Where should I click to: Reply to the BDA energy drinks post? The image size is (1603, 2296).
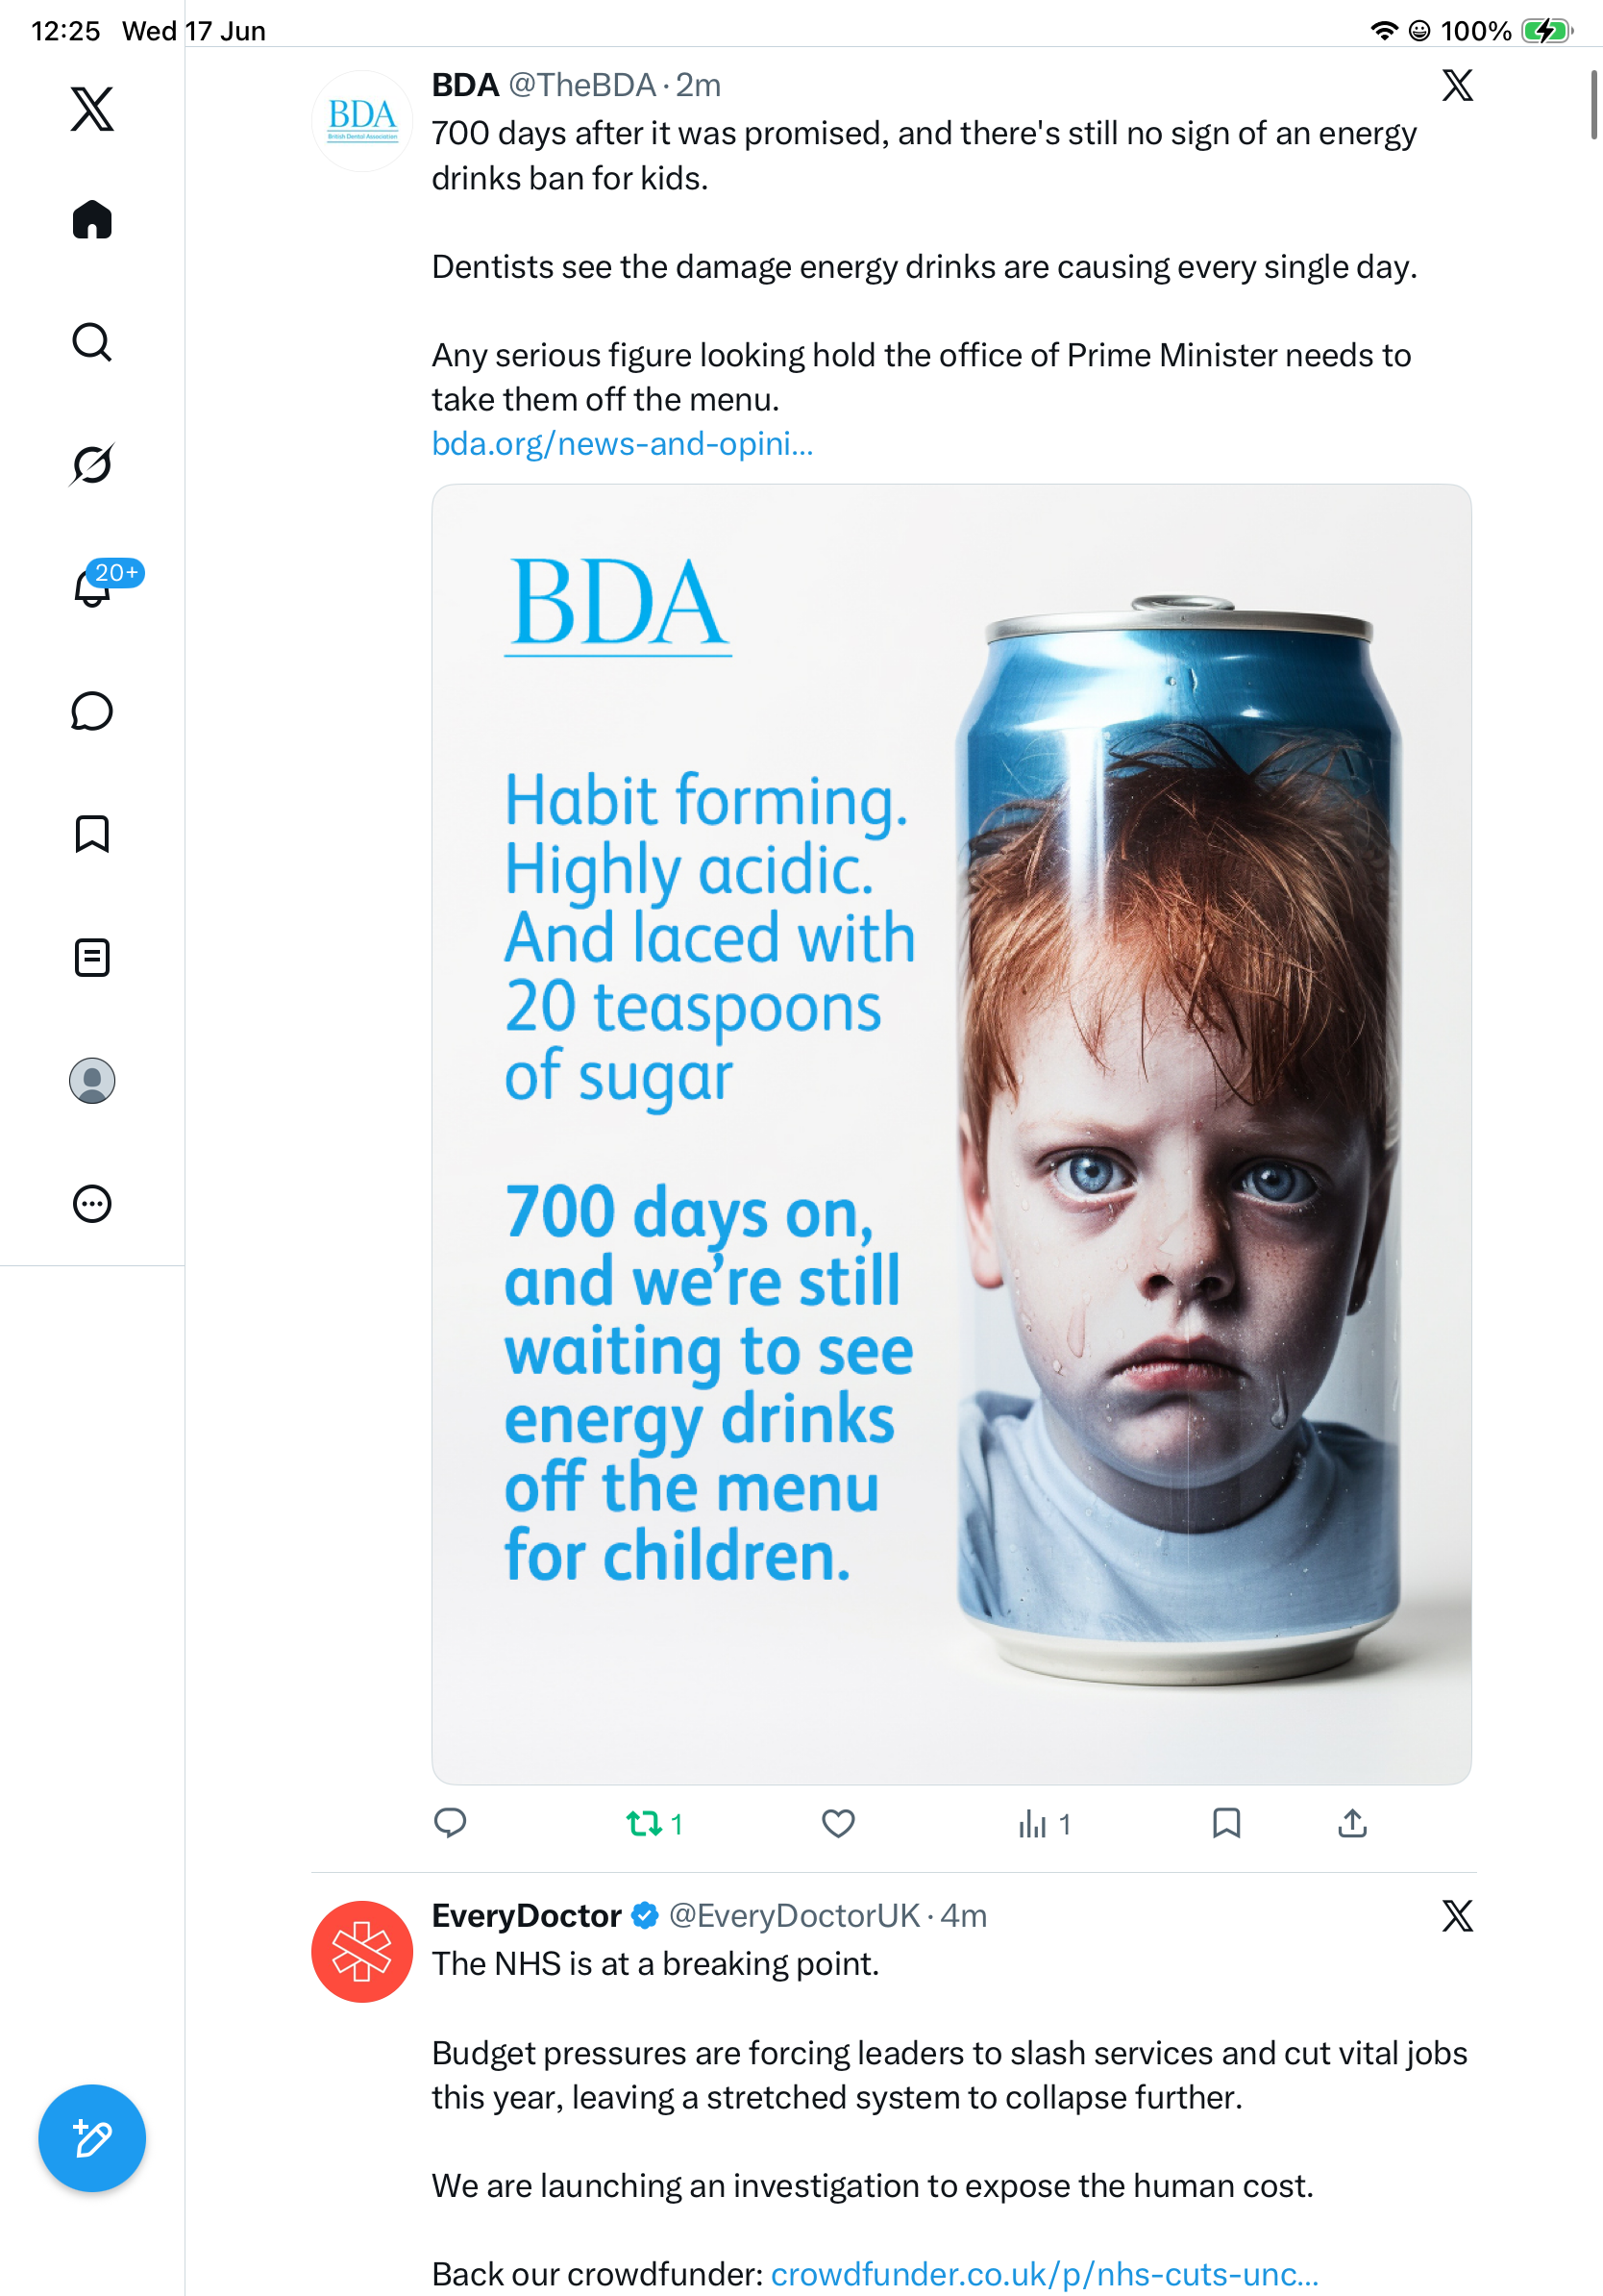450,1823
